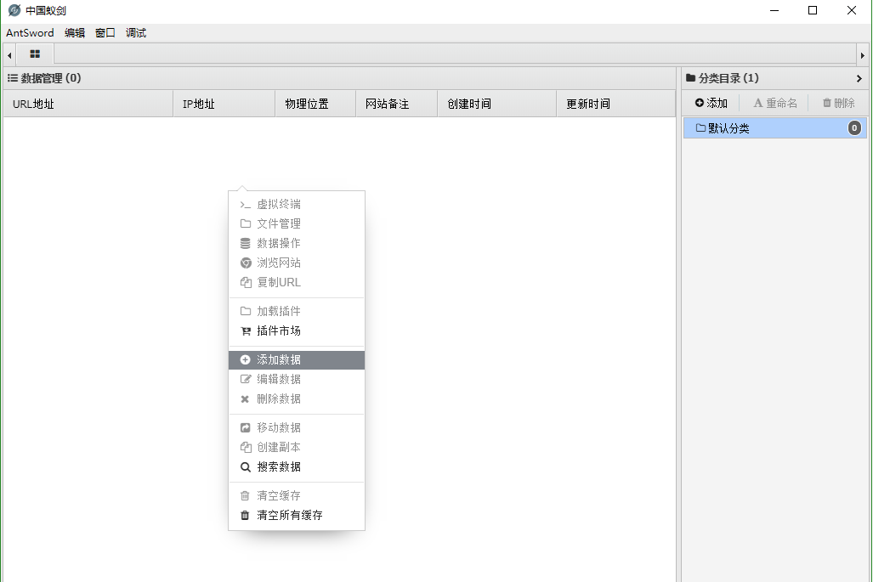The height and width of the screenshot is (582, 873).
Task: Click the copy icon beside 复制URL
Action: click(x=246, y=282)
